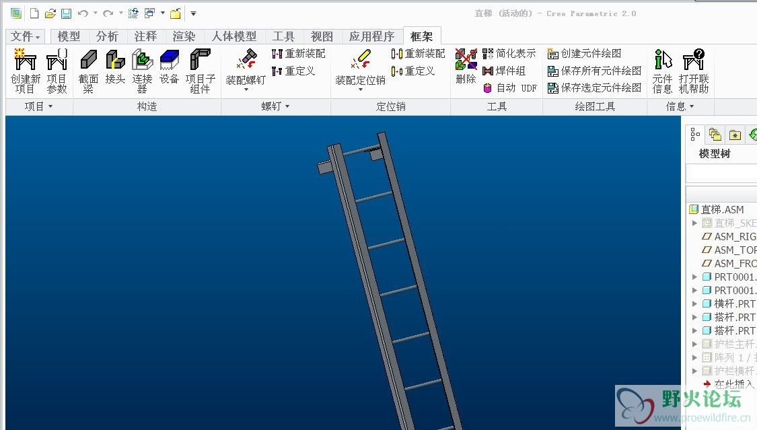Switch to the 注释 tab
Screen dimensions: 757x430
(146, 36)
